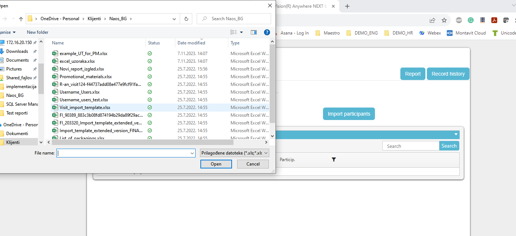This screenshot has height=236, width=516.
Task: Sort files by the Date modified column
Action: click(x=191, y=43)
